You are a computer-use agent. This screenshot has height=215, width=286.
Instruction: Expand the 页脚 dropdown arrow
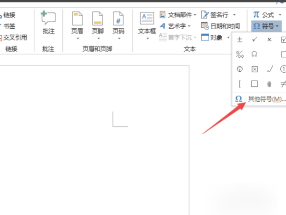pos(99,38)
